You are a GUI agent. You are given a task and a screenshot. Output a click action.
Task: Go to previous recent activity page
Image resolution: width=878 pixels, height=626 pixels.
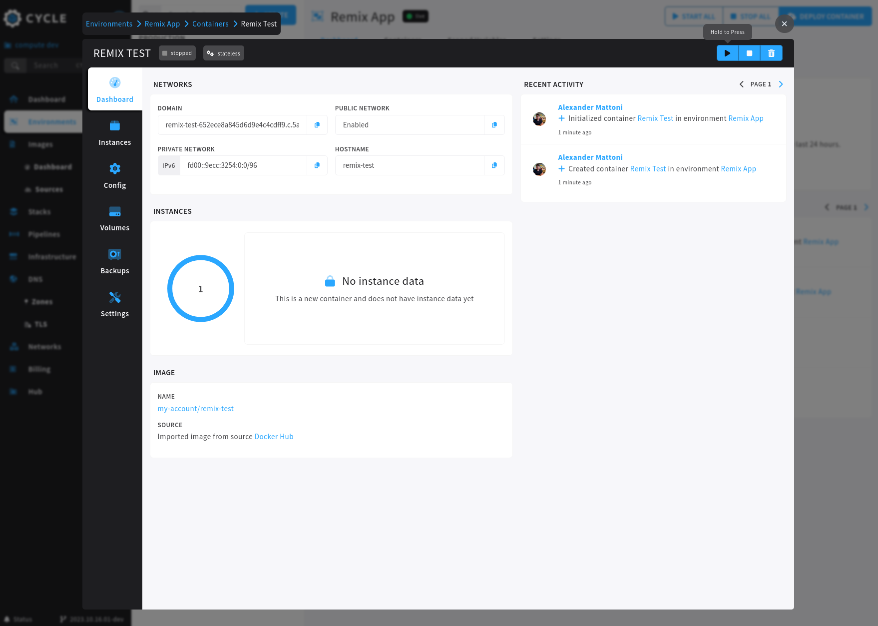(x=742, y=84)
